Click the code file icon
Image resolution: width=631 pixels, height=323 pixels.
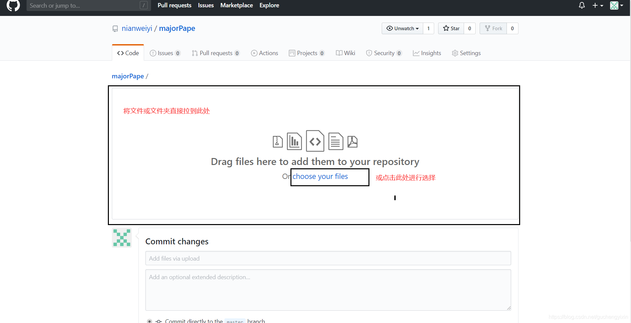315,141
